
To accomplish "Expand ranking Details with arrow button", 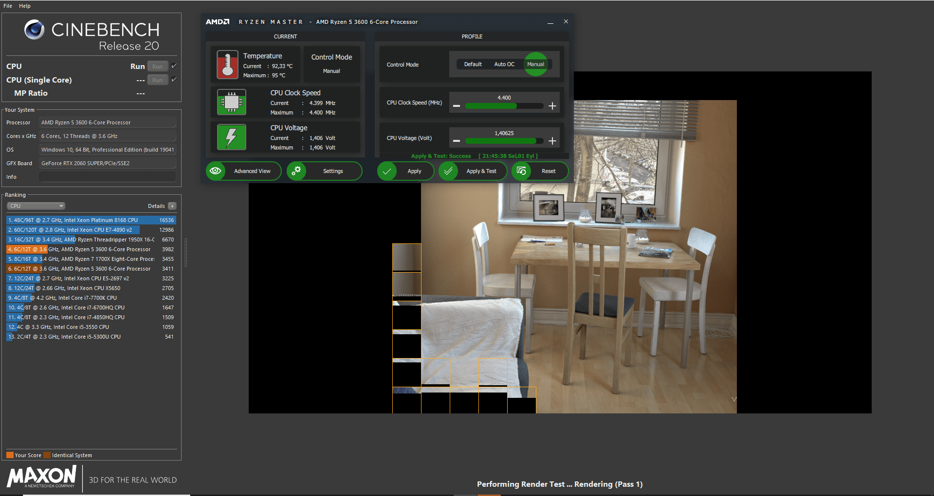I will coord(172,206).
